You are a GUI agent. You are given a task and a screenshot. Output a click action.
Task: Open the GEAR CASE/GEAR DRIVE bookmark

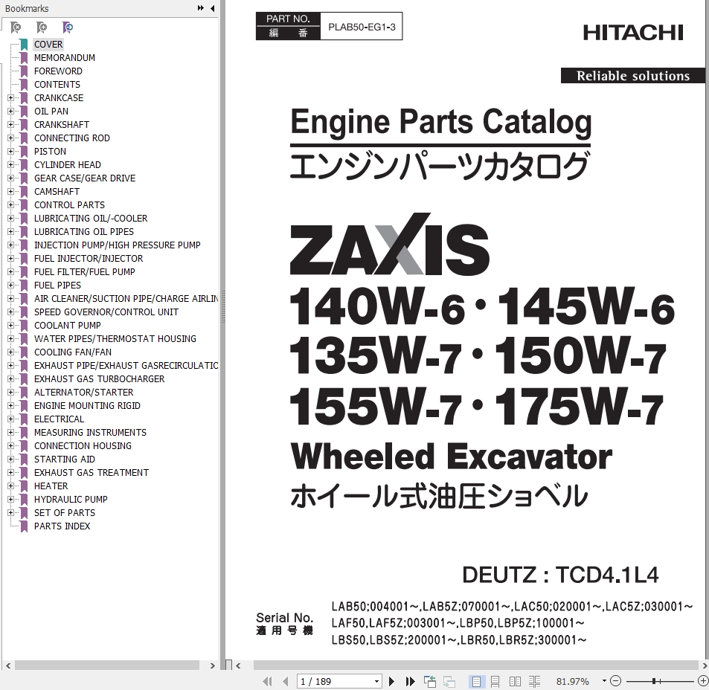[x=85, y=178]
